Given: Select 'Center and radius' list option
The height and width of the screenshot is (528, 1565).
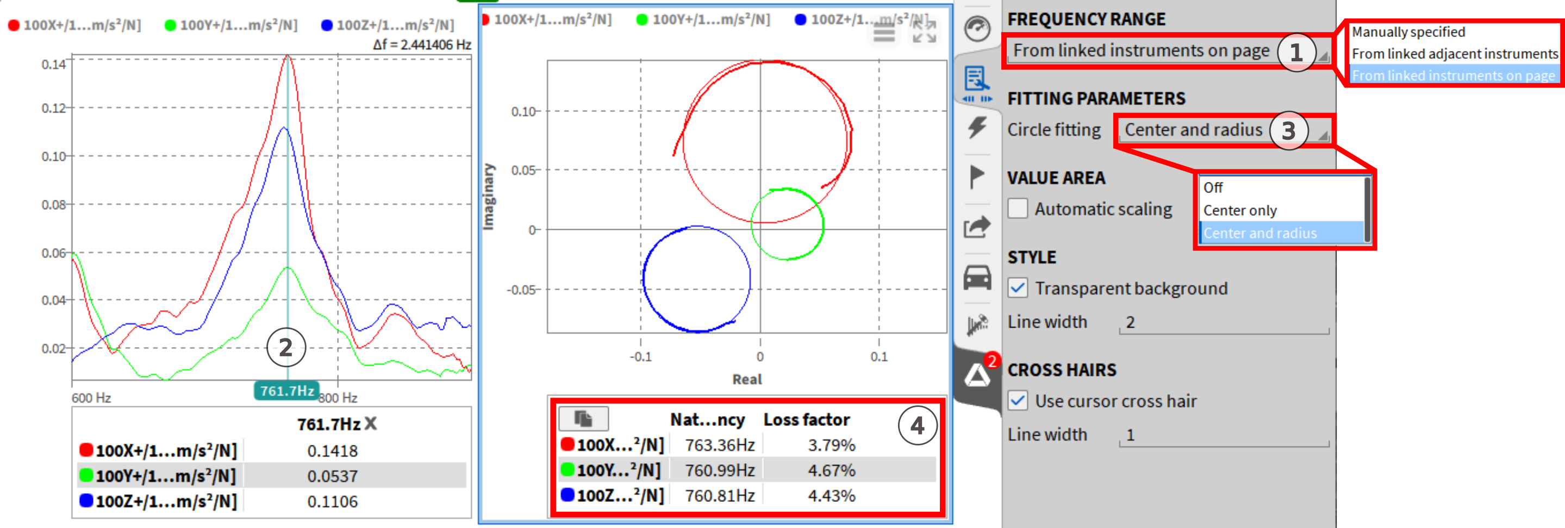Looking at the screenshot, I should tap(1282, 232).
